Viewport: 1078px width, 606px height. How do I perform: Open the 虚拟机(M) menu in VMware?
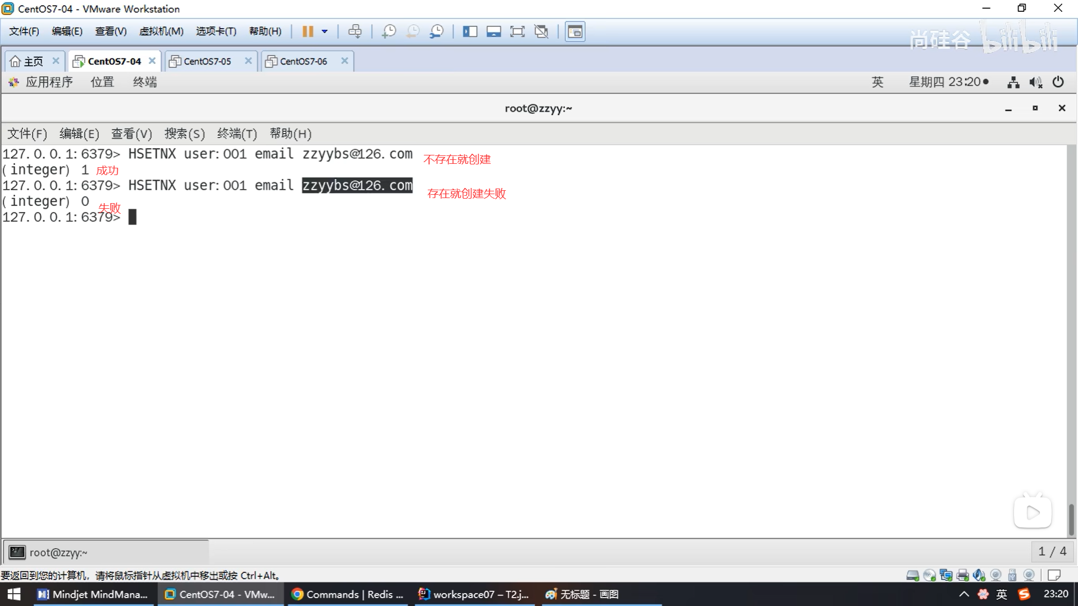pyautogui.click(x=161, y=31)
